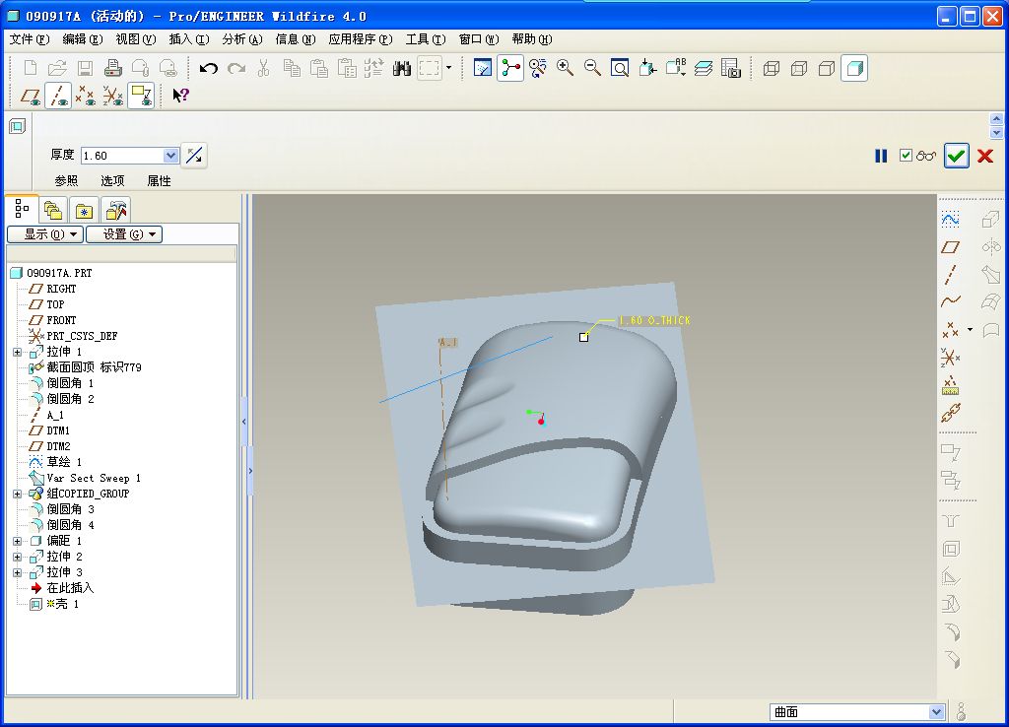Click the Zoom Out magnifier
The width and height of the screenshot is (1009, 727).
592,68
